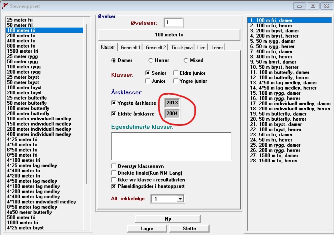Check the Overstyr klassenavn option
The width and height of the screenshot is (334, 235).
tap(114, 166)
